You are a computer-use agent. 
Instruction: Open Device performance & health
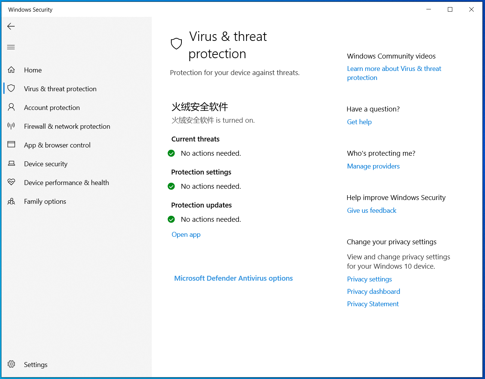pyautogui.click(x=66, y=183)
